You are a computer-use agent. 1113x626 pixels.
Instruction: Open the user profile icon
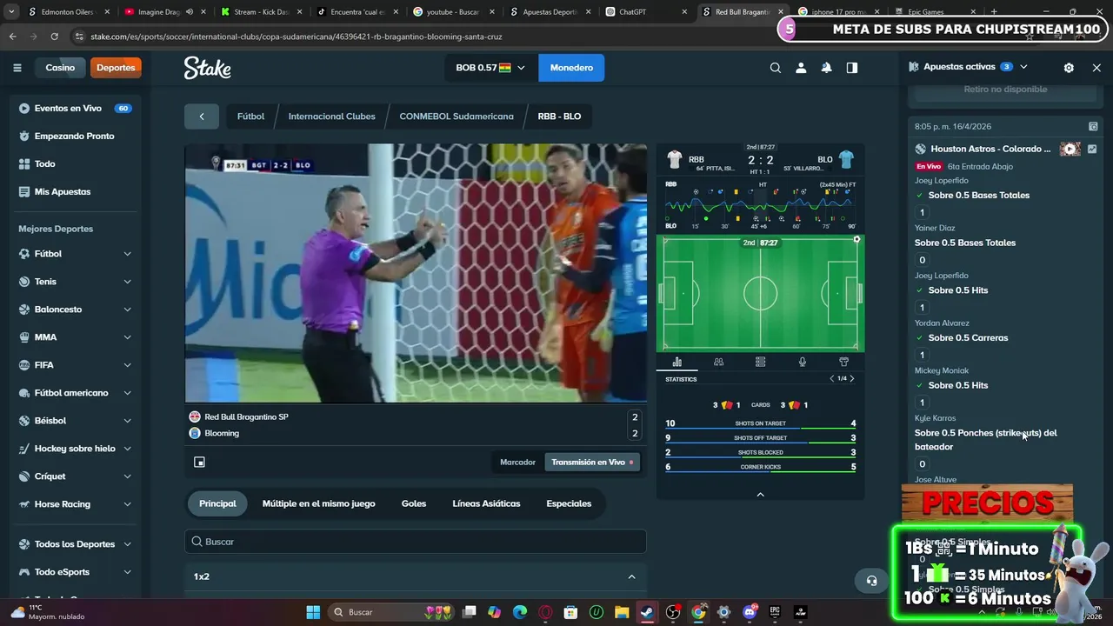[x=801, y=68]
